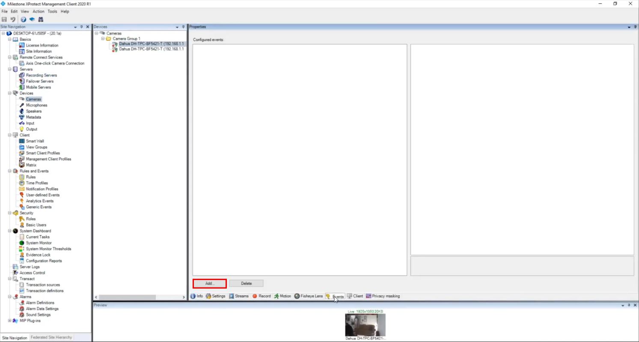Click the Evidence Lock icon
This screenshot has width=639, height=342.
pos(22,255)
